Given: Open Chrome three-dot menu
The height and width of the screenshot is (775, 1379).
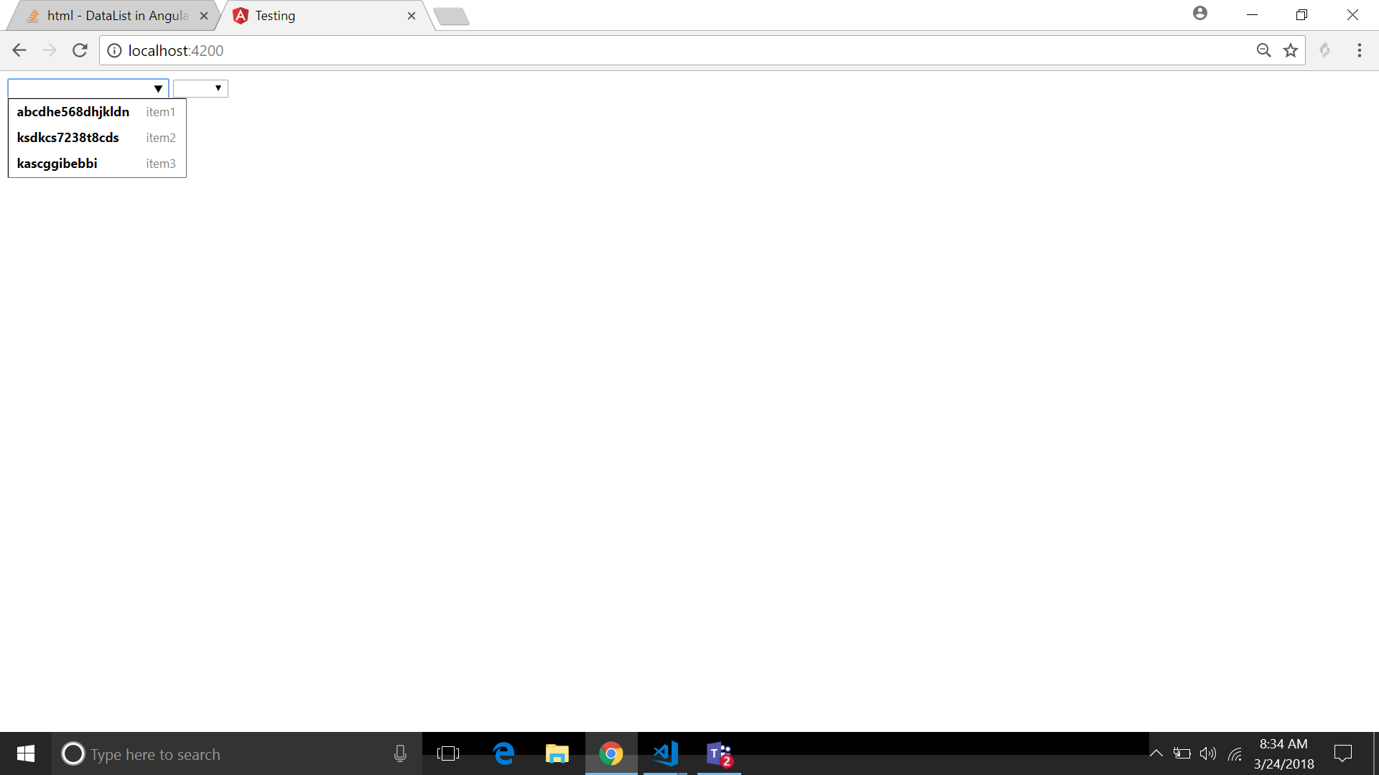Looking at the screenshot, I should coord(1359,50).
